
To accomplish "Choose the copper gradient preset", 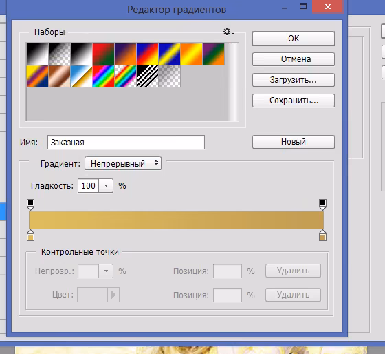I will coord(59,76).
